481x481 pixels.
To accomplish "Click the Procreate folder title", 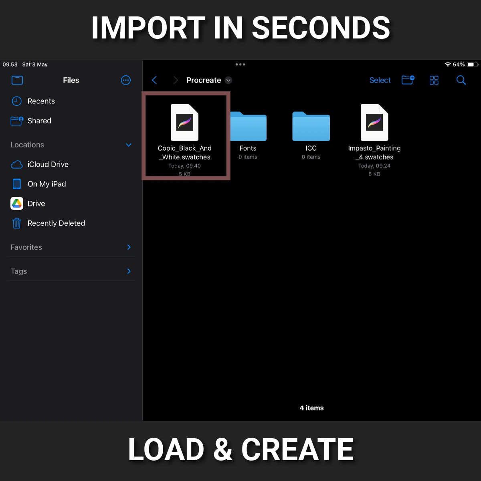I will (204, 80).
